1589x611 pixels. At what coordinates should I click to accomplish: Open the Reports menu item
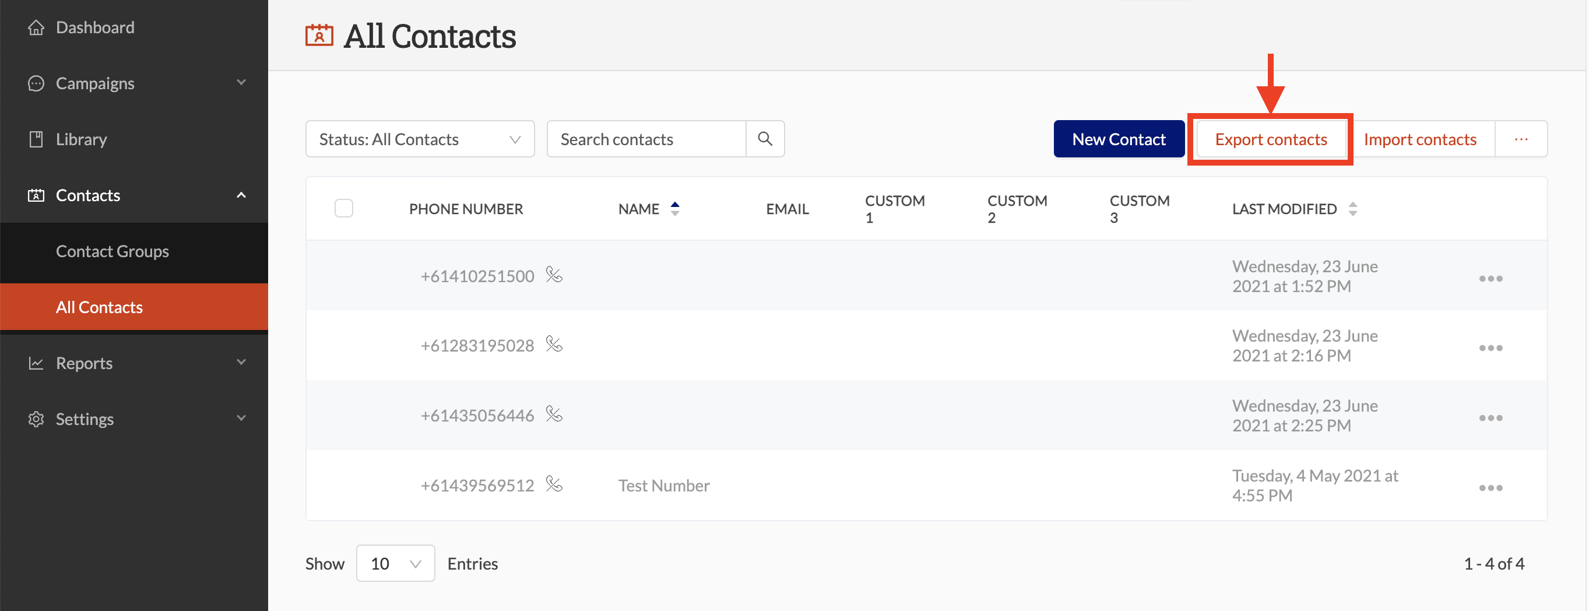134,364
